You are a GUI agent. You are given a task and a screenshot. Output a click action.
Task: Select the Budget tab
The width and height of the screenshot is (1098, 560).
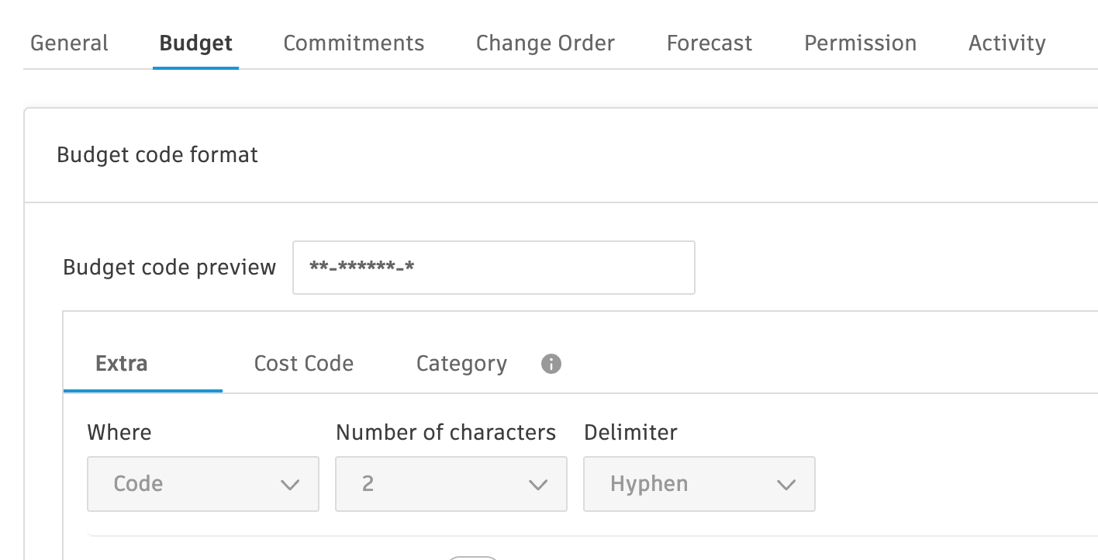[x=195, y=43]
